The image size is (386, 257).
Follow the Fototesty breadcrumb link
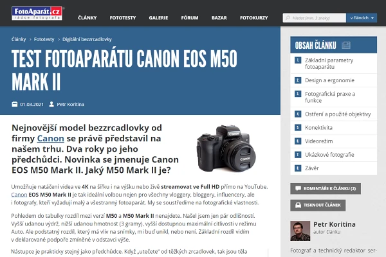click(44, 39)
